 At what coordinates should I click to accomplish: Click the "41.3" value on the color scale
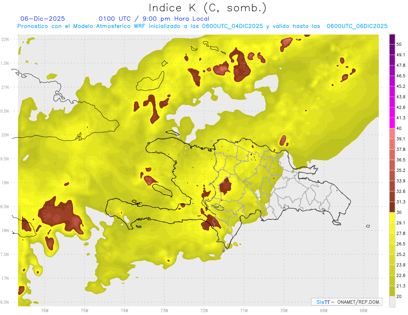(x=401, y=118)
